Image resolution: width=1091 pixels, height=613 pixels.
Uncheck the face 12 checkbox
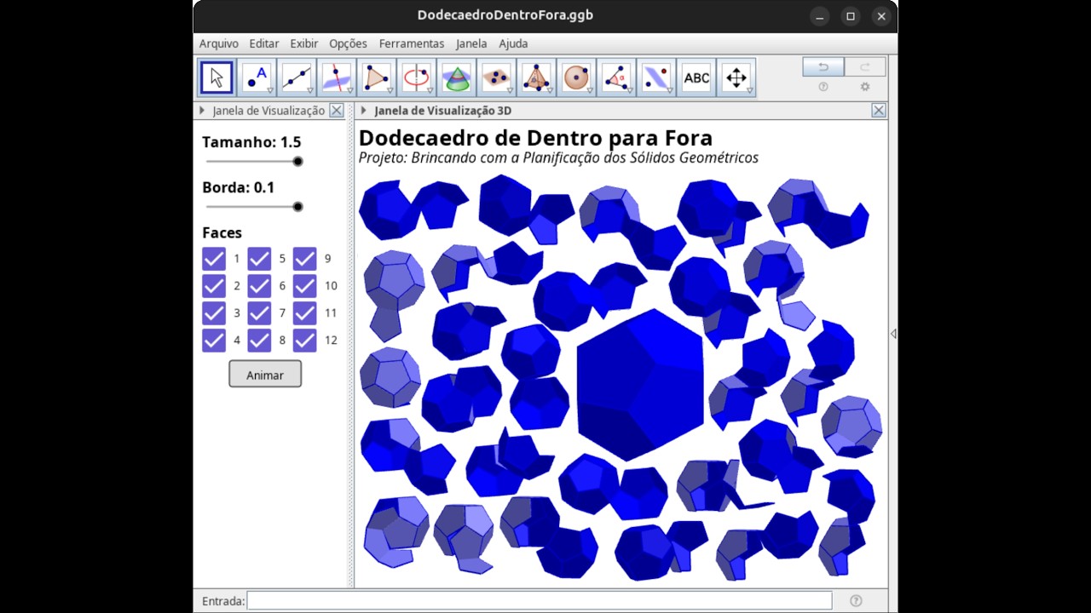click(304, 341)
